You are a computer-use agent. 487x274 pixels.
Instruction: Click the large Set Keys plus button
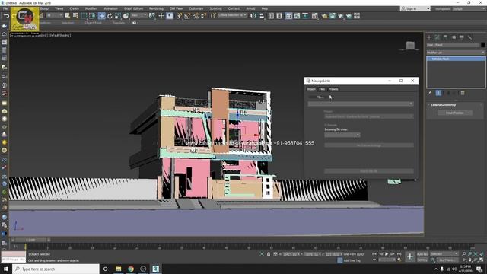click(x=410, y=256)
